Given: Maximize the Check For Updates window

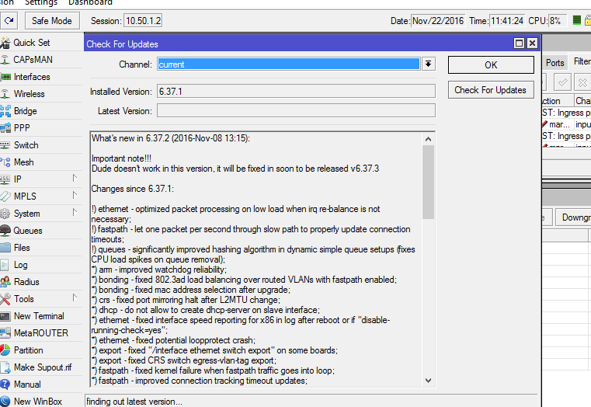Looking at the screenshot, I should (519, 43).
